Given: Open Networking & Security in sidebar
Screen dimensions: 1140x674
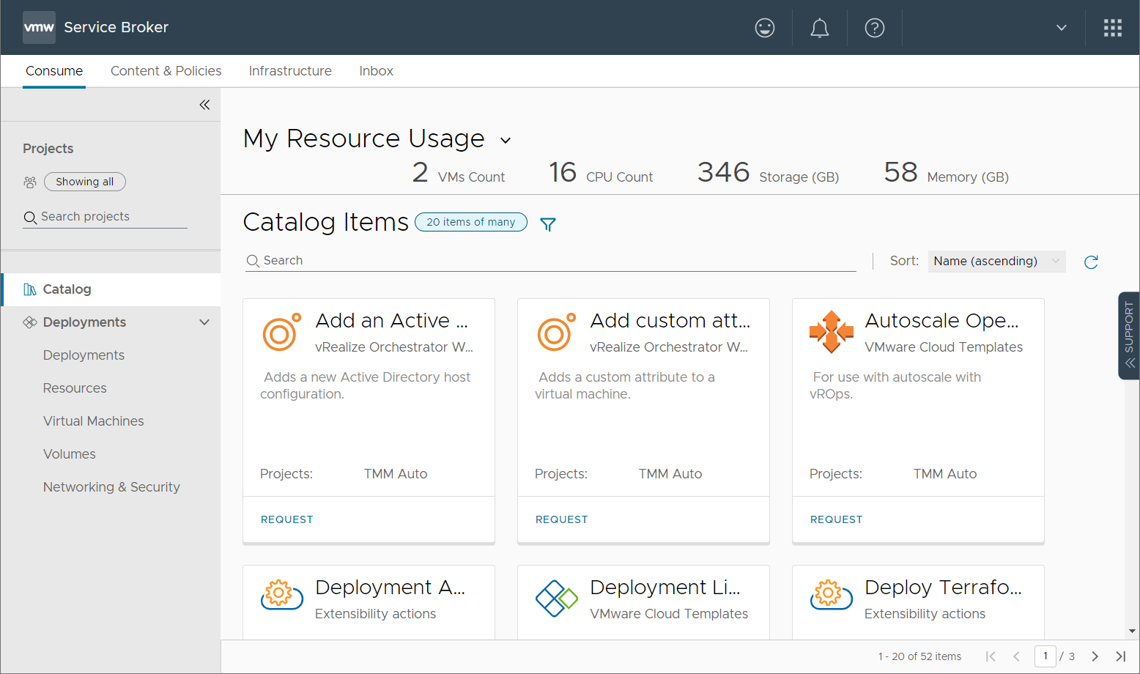Looking at the screenshot, I should click(x=111, y=487).
